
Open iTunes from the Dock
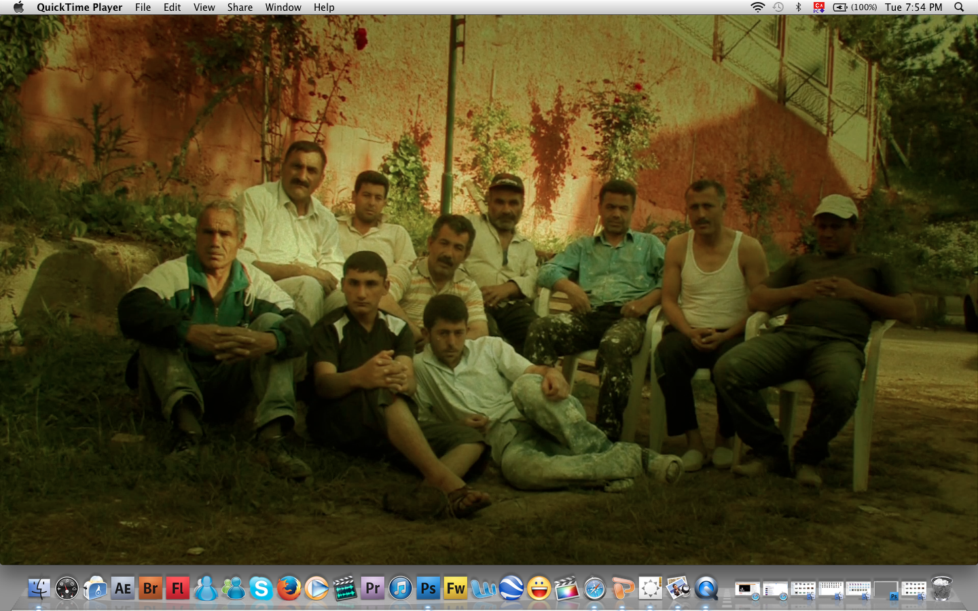pos(400,589)
